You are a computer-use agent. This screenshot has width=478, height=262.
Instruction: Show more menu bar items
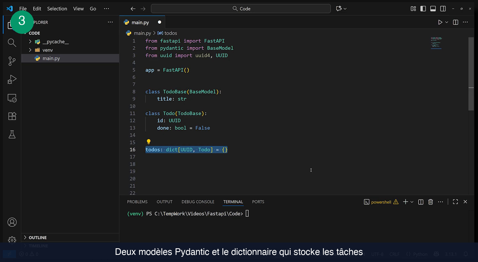106,9
